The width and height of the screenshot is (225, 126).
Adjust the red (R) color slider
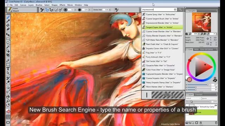pyautogui.click(x=199, y=85)
